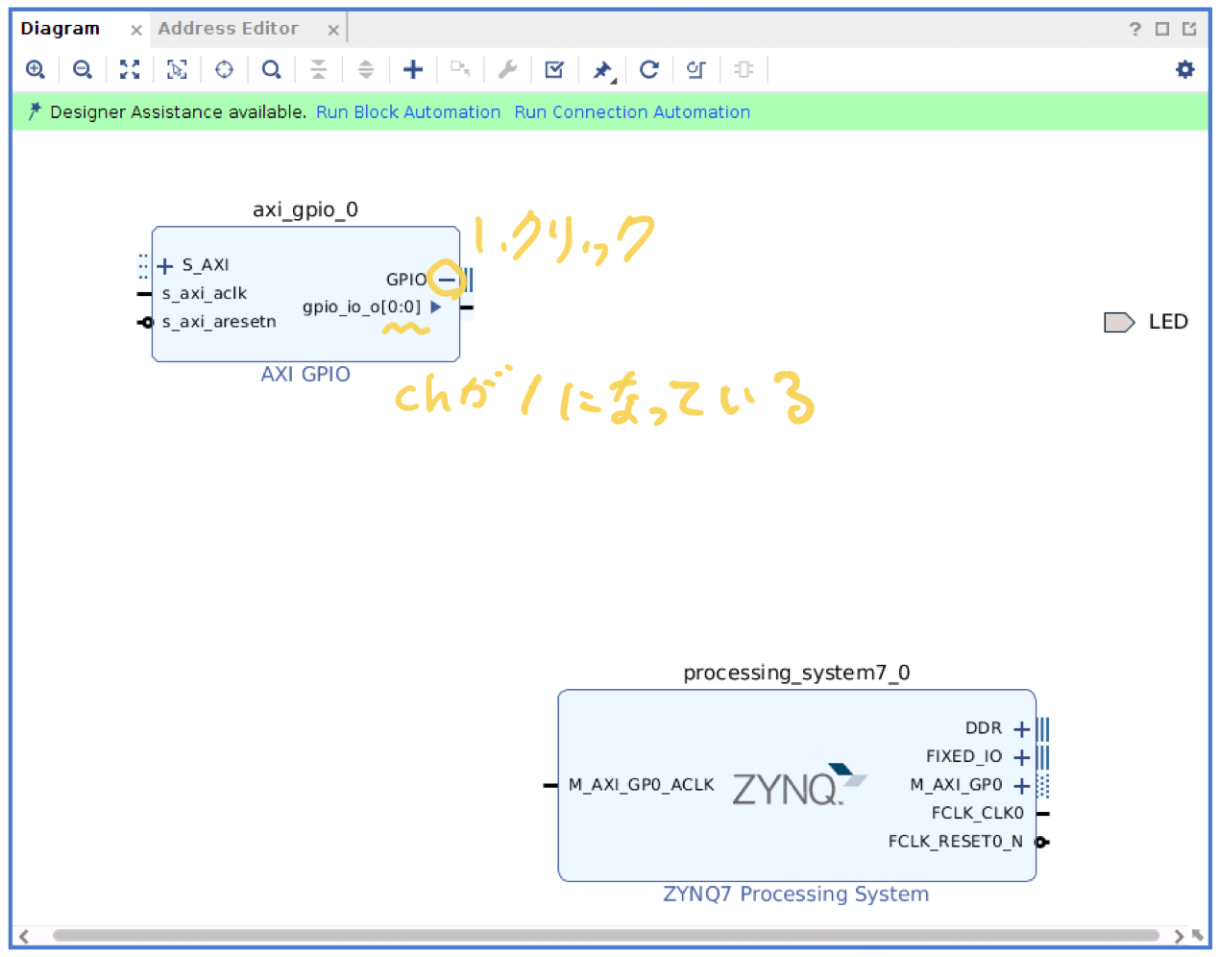Click the axi_gpio_0 instance name
Image resolution: width=1220 pixels, height=957 pixels.
pos(305,209)
